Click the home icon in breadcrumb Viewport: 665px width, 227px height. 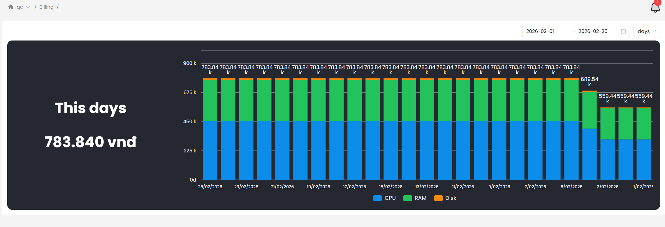click(11, 7)
